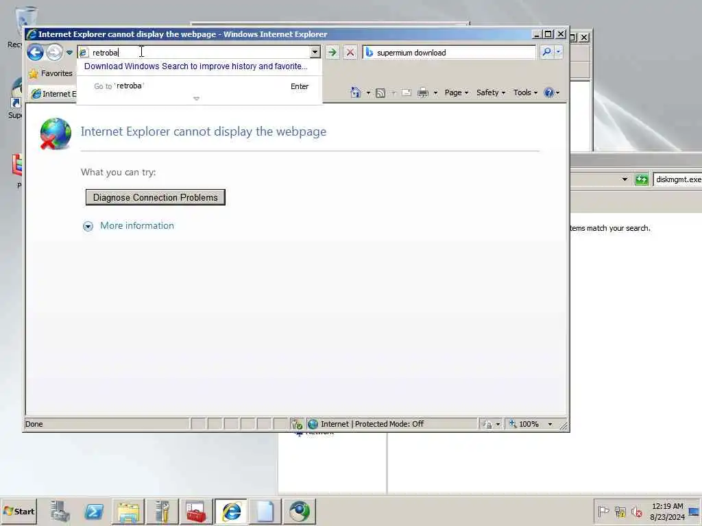The width and height of the screenshot is (702, 526).
Task: Open the red toolbox taskbar icon
Action: click(195, 511)
